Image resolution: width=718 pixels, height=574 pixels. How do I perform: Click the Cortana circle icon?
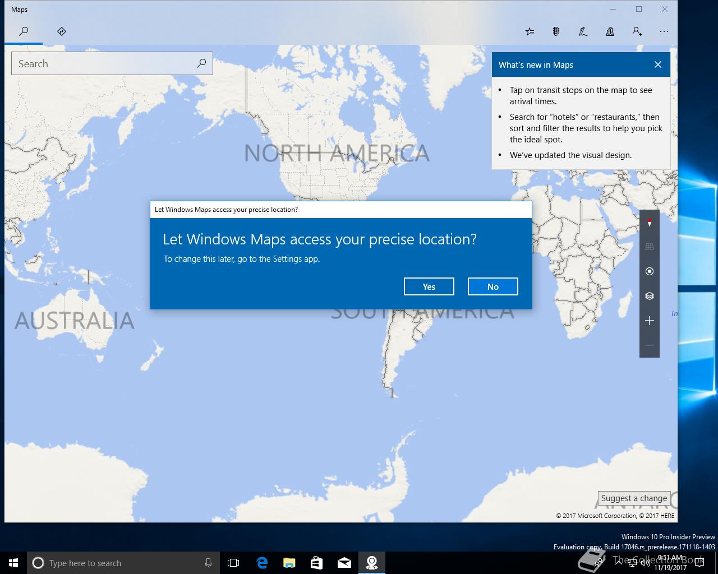[x=38, y=563]
